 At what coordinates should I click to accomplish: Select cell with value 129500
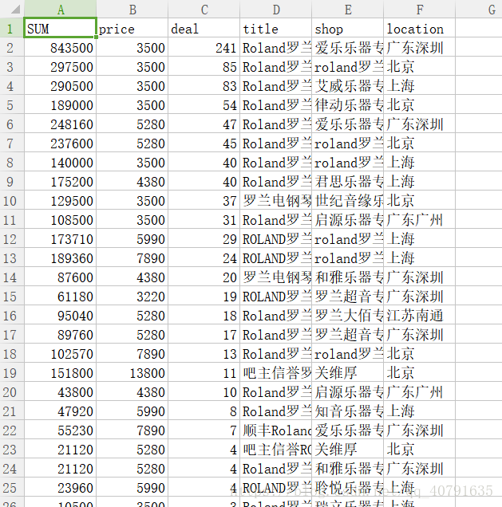pos(60,200)
